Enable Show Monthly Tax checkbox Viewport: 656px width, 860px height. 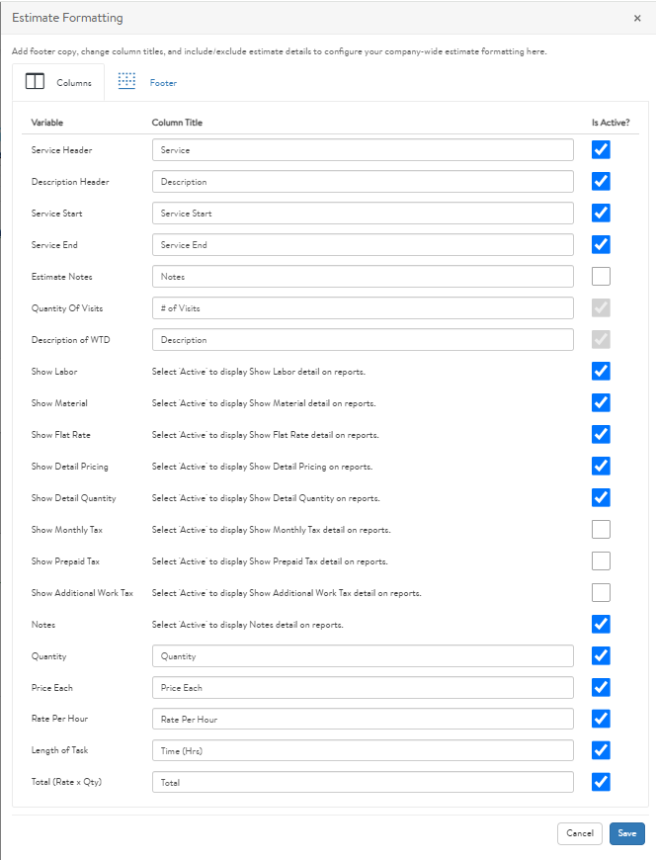point(601,529)
